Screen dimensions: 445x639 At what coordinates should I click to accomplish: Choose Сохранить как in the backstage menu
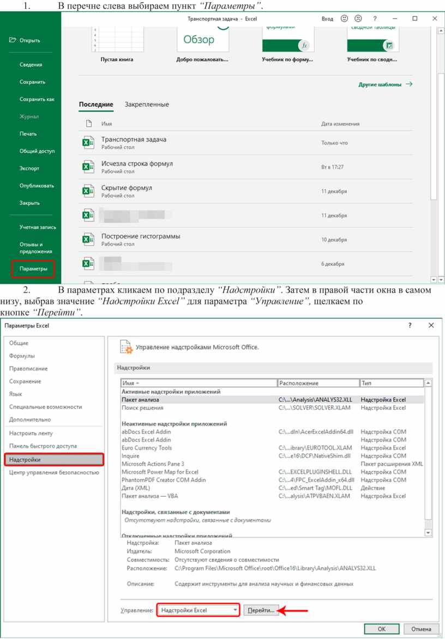click(x=37, y=99)
